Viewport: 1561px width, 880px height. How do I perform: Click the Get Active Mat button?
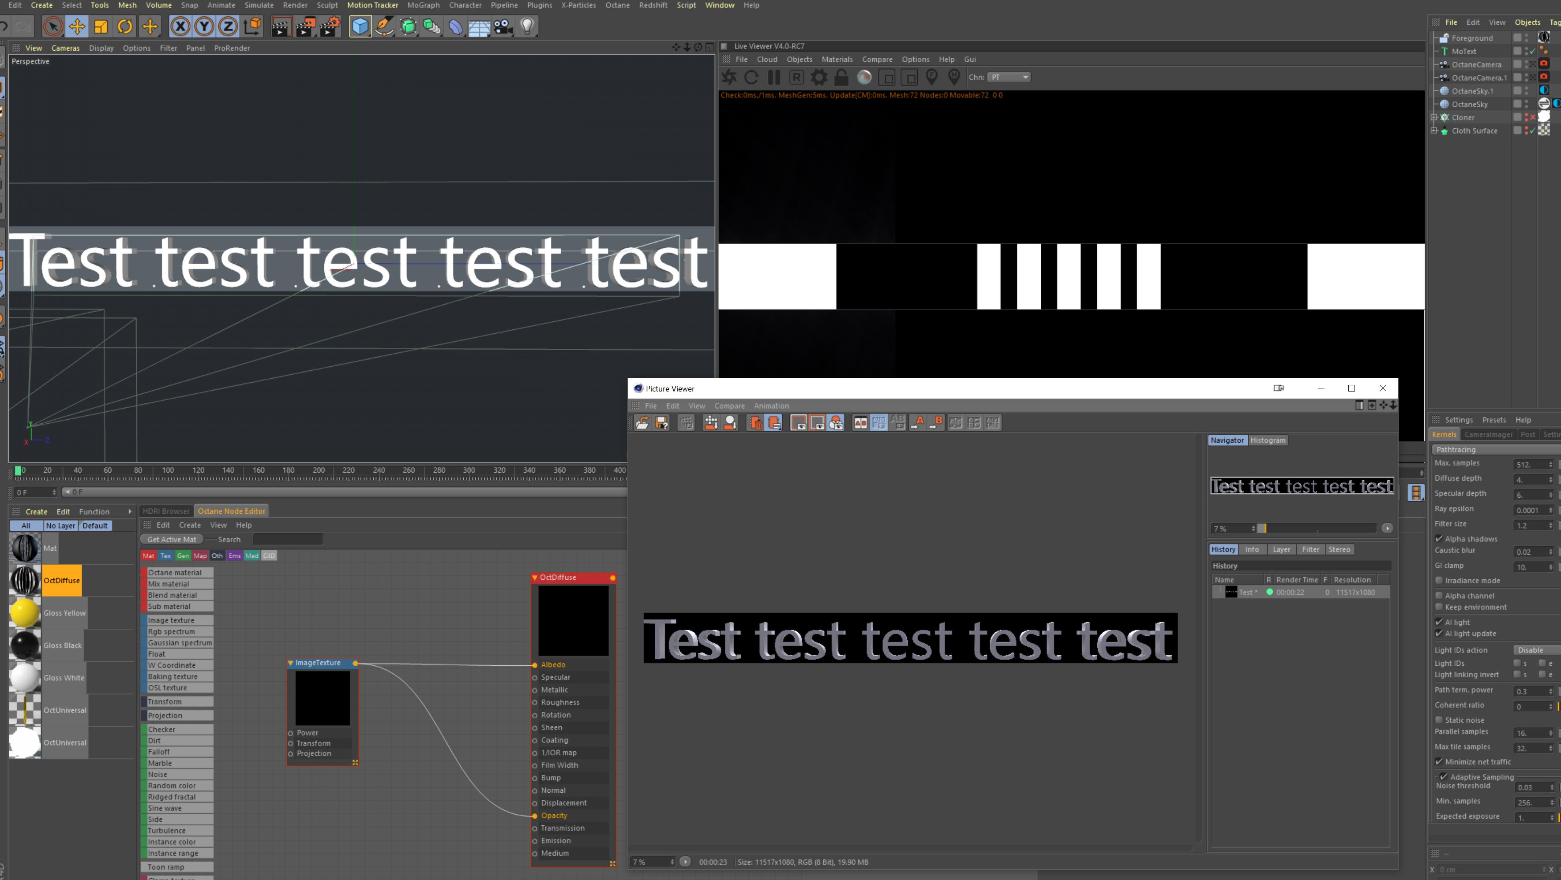[x=172, y=540]
